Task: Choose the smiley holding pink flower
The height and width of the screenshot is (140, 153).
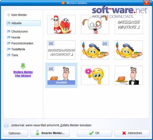Action: pos(95,75)
